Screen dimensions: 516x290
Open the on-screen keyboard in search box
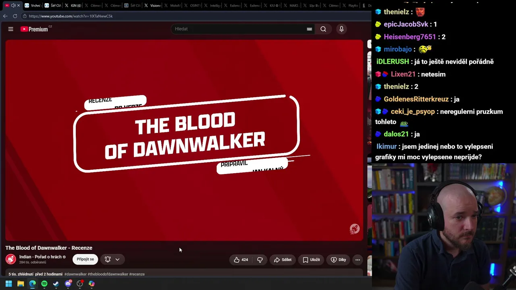pos(309,29)
